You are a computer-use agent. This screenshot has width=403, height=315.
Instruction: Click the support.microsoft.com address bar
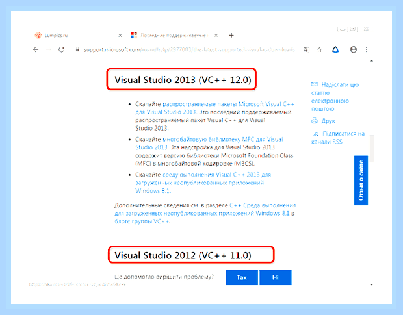coord(189,49)
